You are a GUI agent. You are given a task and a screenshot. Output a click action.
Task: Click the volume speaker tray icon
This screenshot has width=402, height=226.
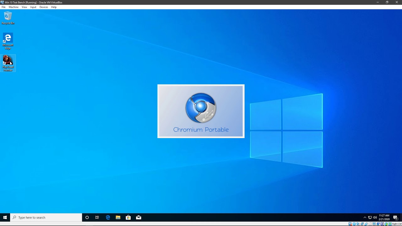click(375, 218)
